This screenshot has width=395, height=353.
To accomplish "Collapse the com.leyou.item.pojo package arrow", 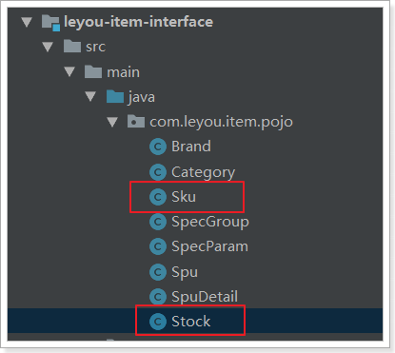I will point(112,122).
